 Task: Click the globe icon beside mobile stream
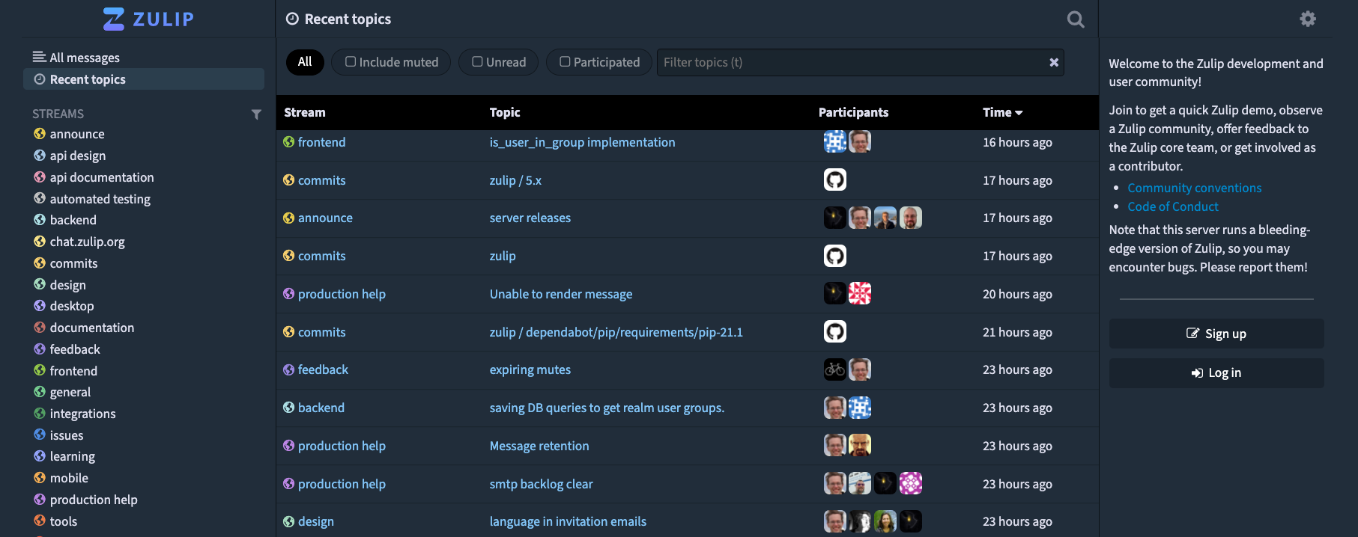[40, 478]
